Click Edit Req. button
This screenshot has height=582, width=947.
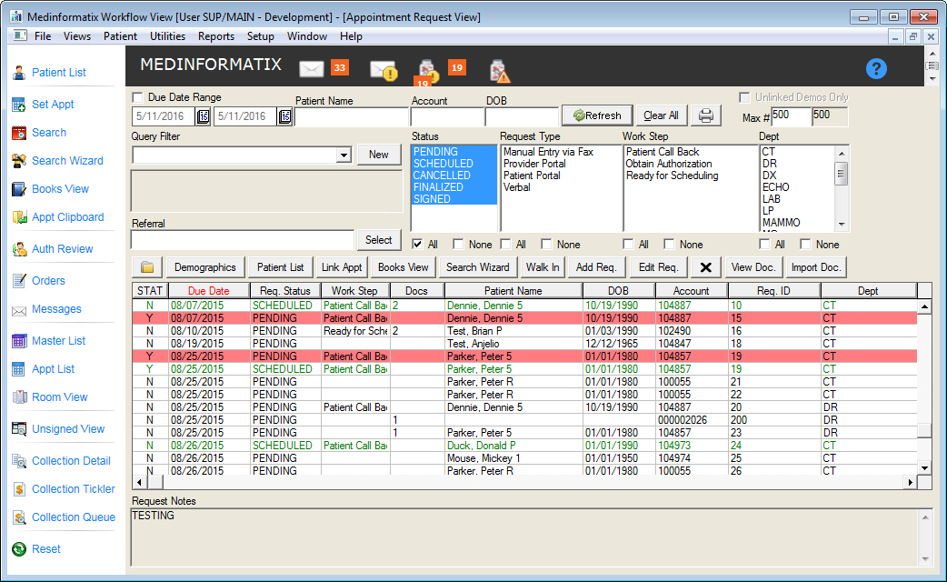tap(658, 267)
